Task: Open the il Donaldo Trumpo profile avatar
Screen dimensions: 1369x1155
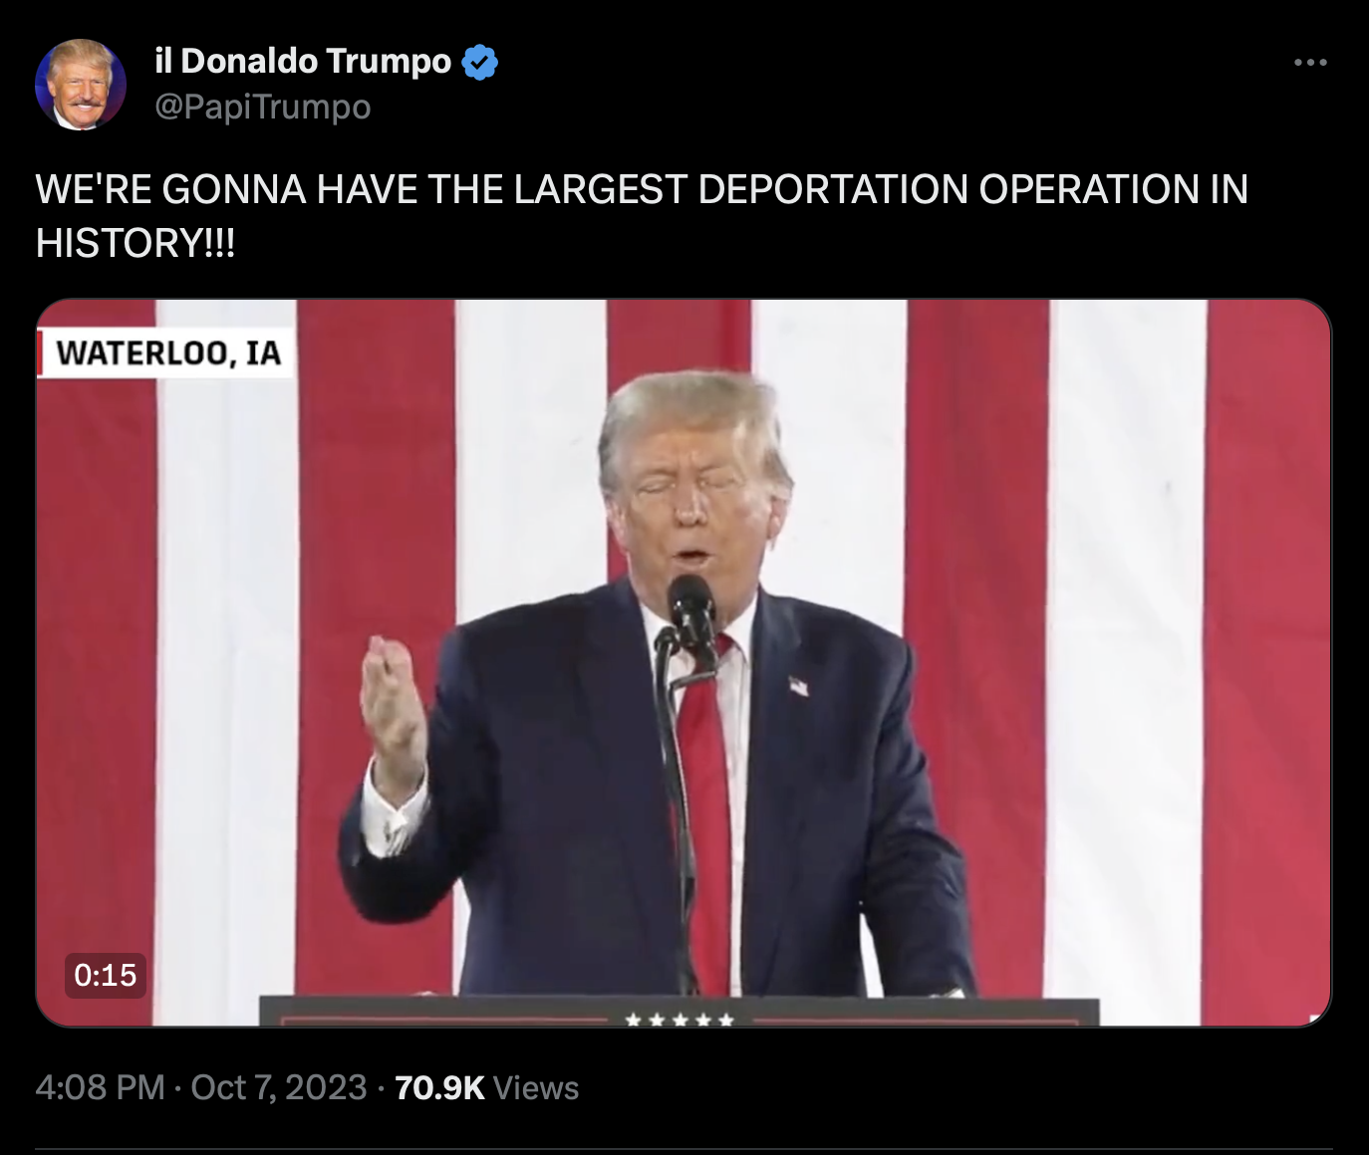Action: (x=81, y=85)
